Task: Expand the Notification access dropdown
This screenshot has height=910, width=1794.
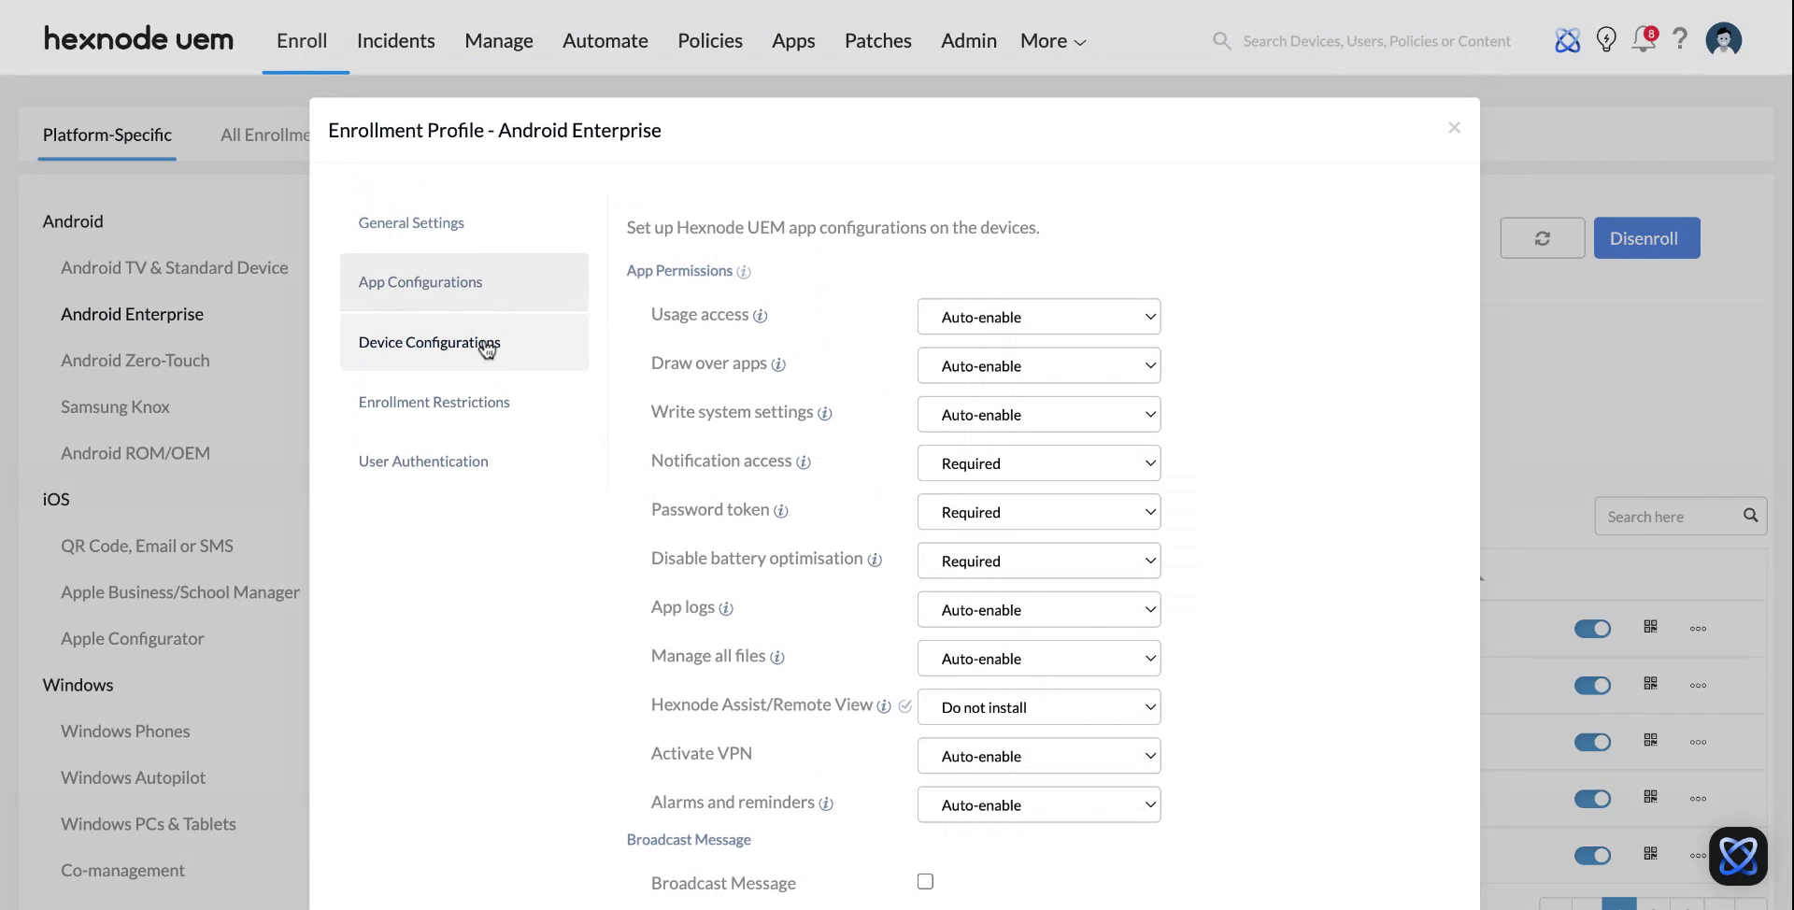Action: 1038,463
